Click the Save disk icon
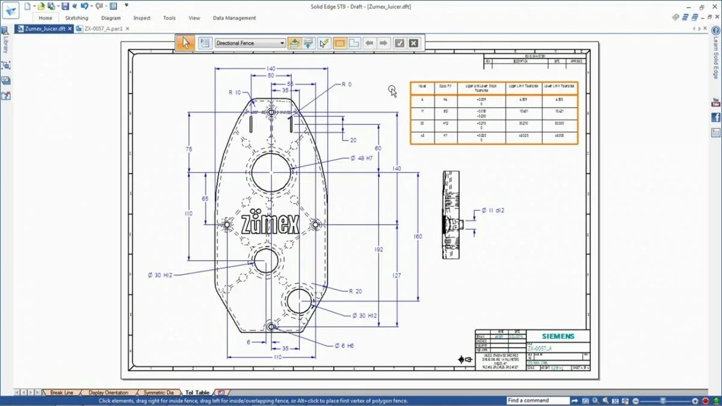This screenshot has height=406, width=722. pos(65,6)
